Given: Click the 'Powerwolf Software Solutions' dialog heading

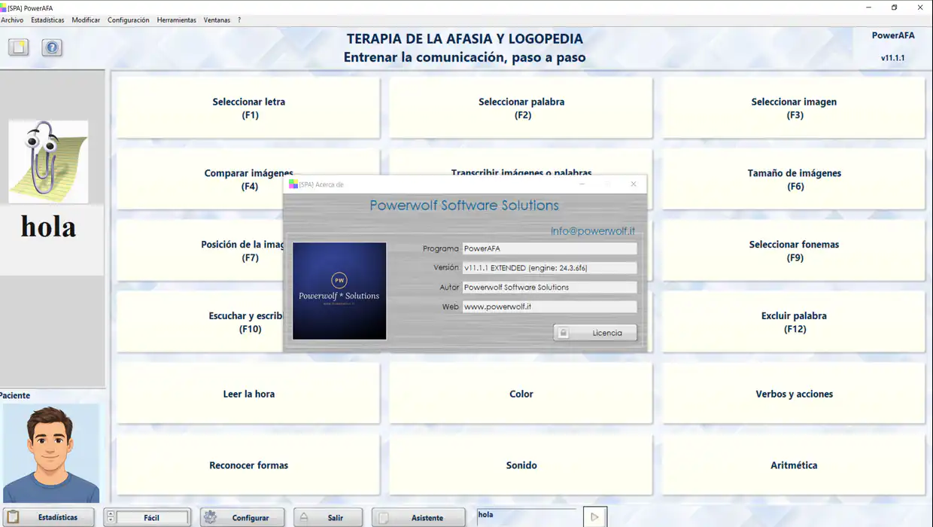Looking at the screenshot, I should tap(464, 206).
